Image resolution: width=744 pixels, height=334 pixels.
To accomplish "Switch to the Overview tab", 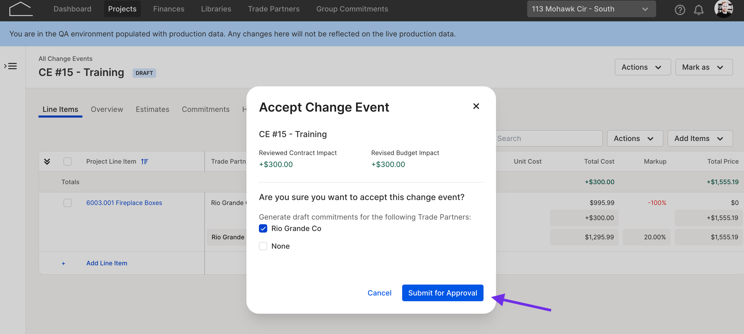I will (x=107, y=109).
